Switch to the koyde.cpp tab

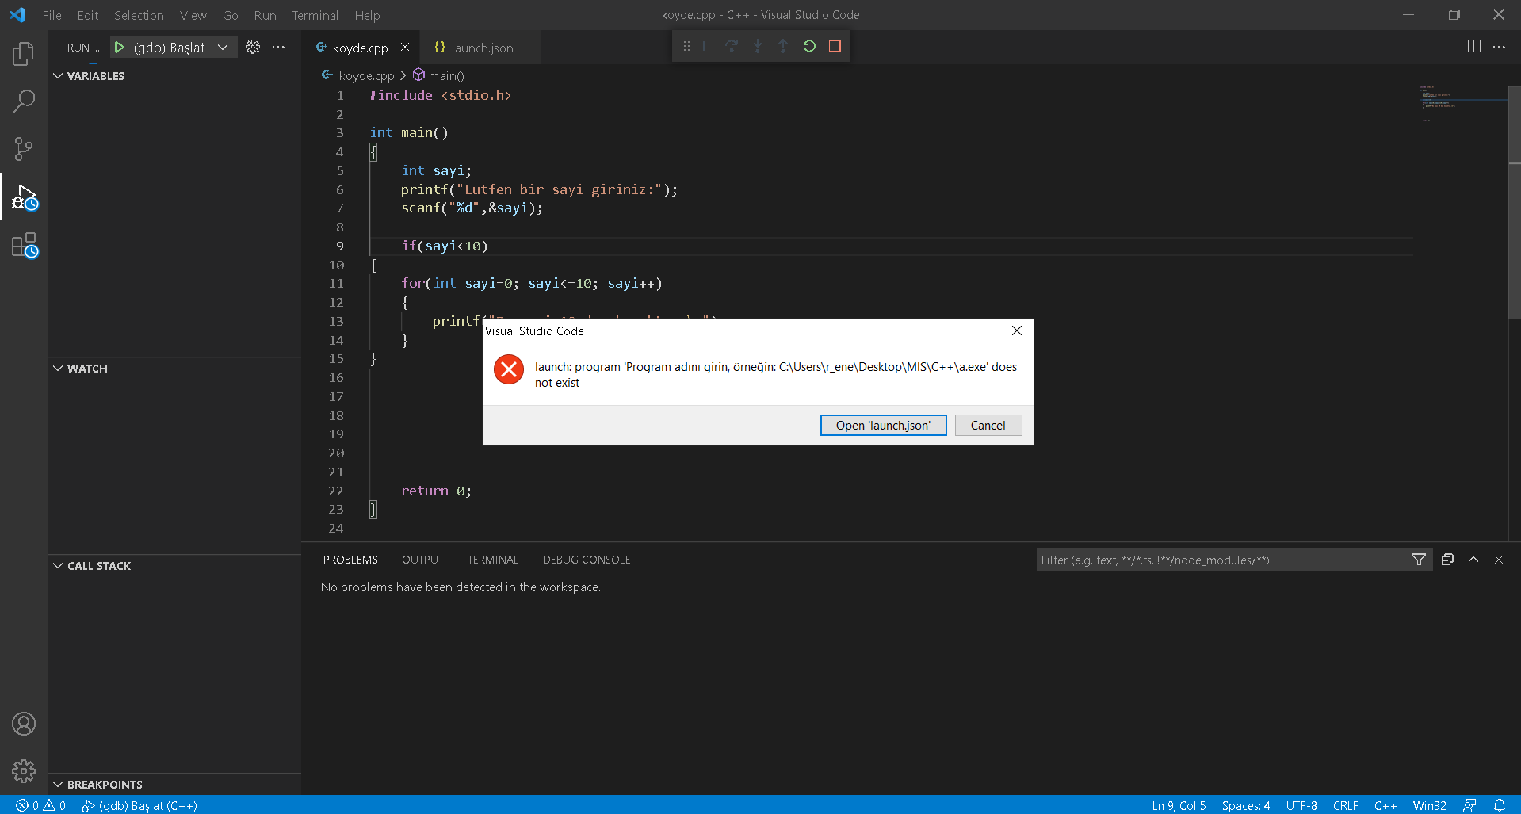pos(361,48)
